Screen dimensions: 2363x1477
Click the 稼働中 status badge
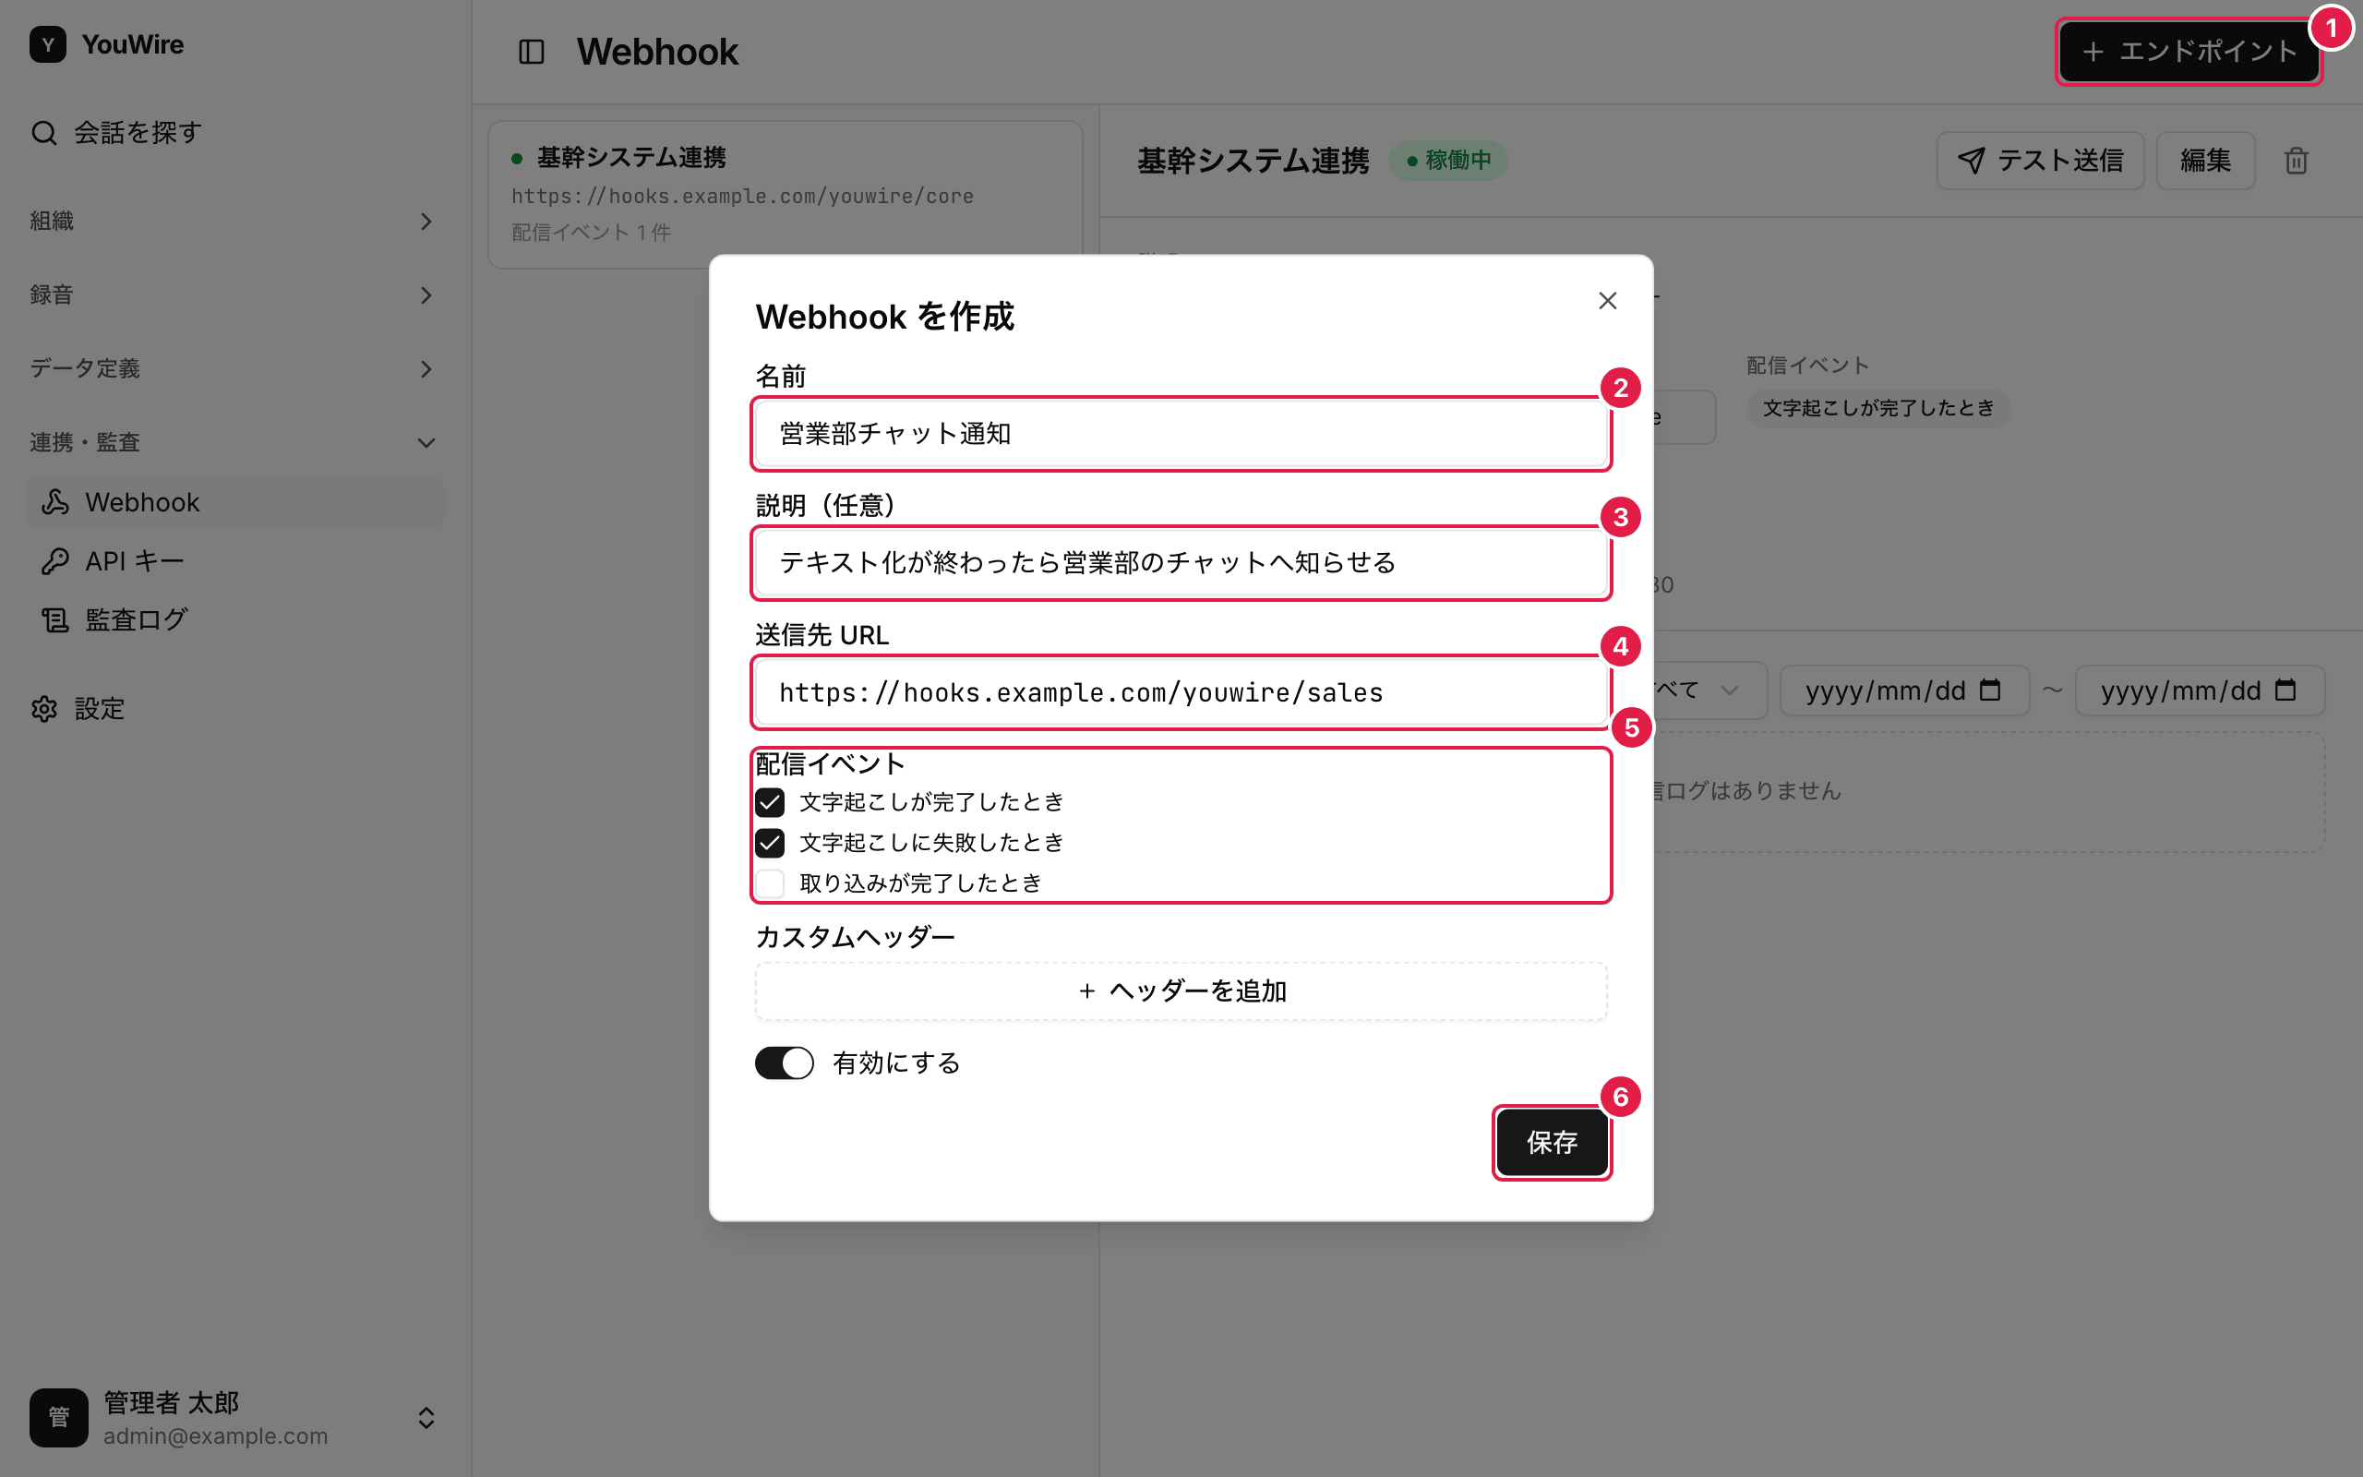[1448, 161]
